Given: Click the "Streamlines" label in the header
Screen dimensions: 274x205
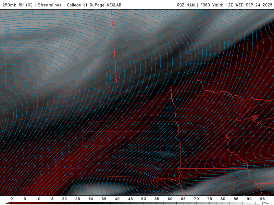Looking at the screenshot, I should click(x=50, y=5).
